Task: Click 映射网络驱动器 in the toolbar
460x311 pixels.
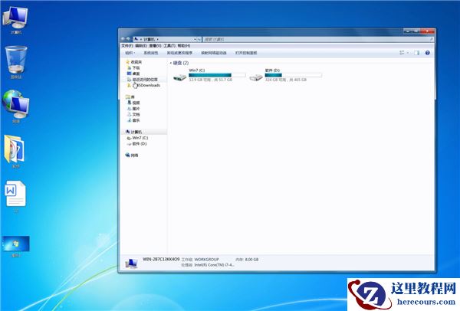Action: (x=214, y=53)
